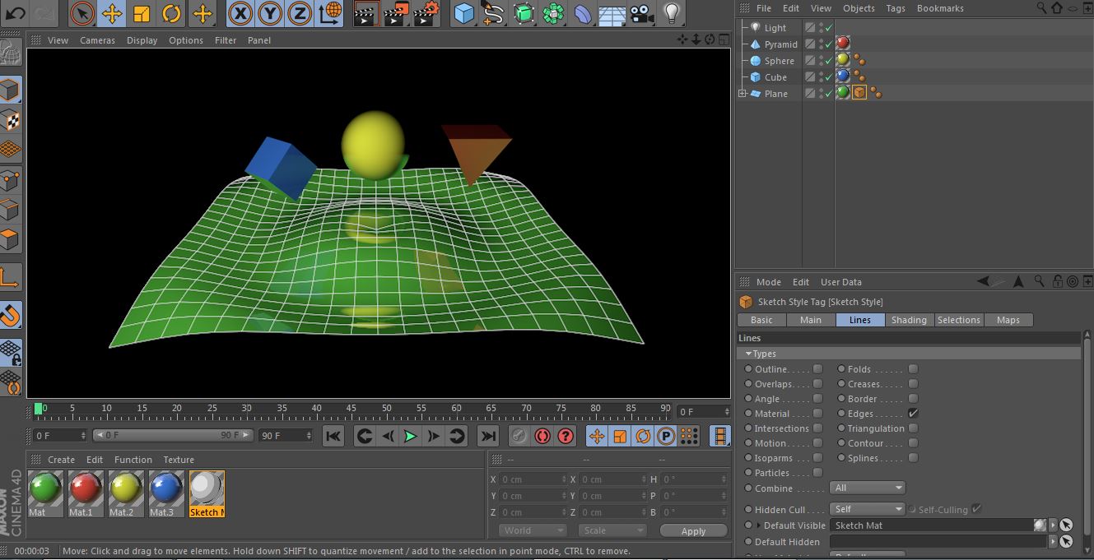This screenshot has height=560, width=1094.
Task: Click the Apply button
Action: point(693,531)
